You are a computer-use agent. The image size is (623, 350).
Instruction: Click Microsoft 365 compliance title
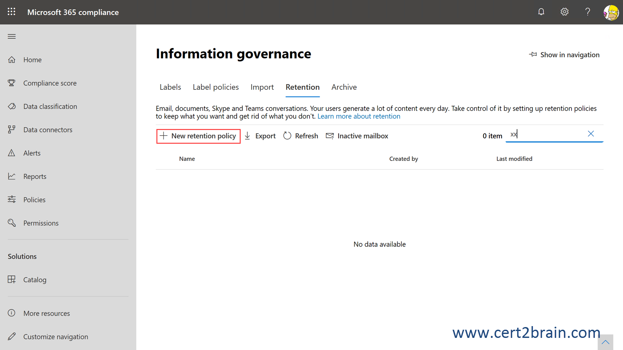73,12
